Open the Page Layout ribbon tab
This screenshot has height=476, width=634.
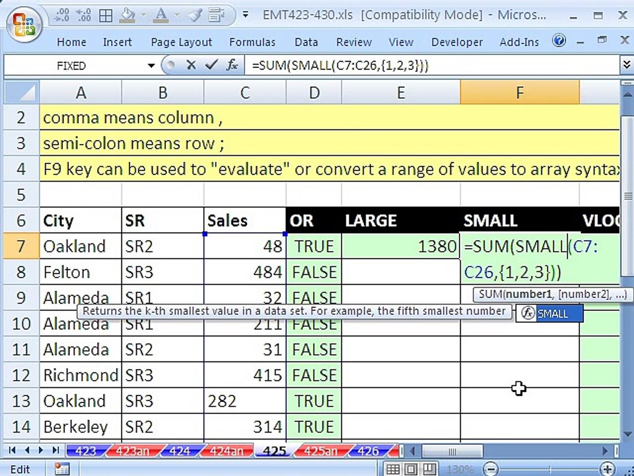(181, 42)
